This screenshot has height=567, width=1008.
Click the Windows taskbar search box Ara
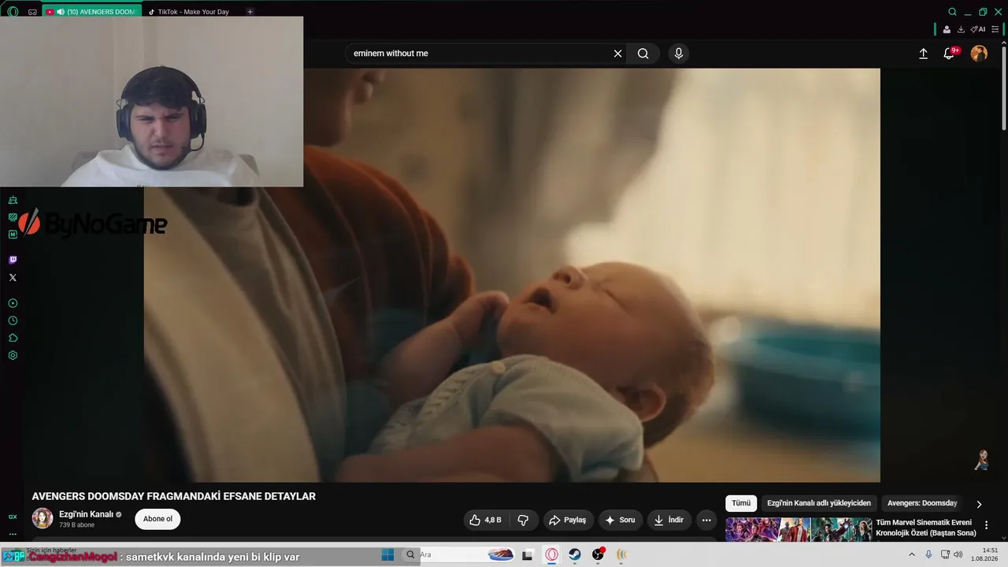459,554
